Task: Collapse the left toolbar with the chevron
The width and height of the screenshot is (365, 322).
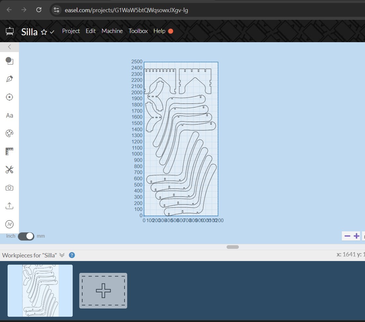Action: 10,47
